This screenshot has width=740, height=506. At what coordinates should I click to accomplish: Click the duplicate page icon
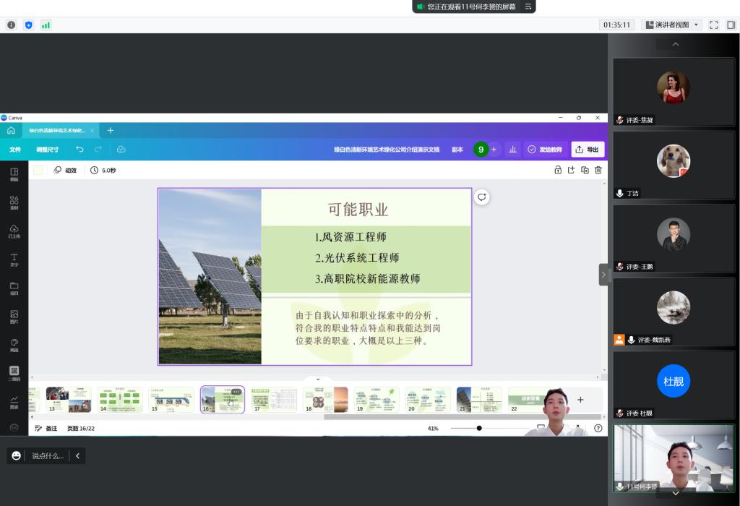(x=585, y=170)
